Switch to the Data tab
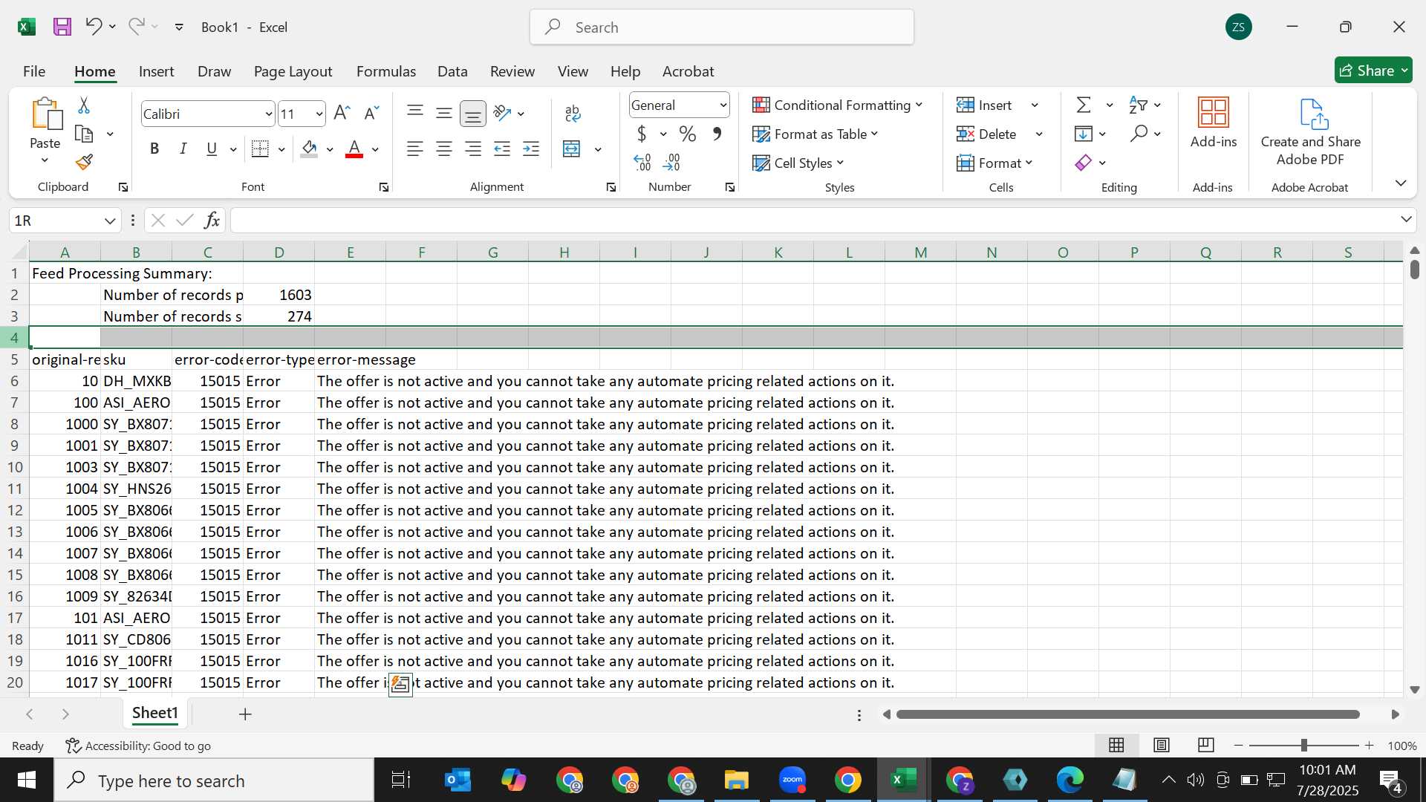This screenshot has width=1426, height=802. 452,71
